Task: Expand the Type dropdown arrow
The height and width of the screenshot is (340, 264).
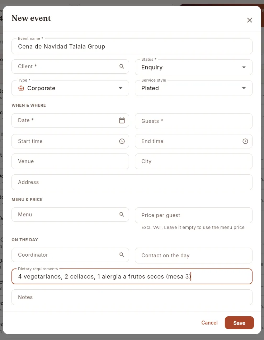Action: coord(121,88)
